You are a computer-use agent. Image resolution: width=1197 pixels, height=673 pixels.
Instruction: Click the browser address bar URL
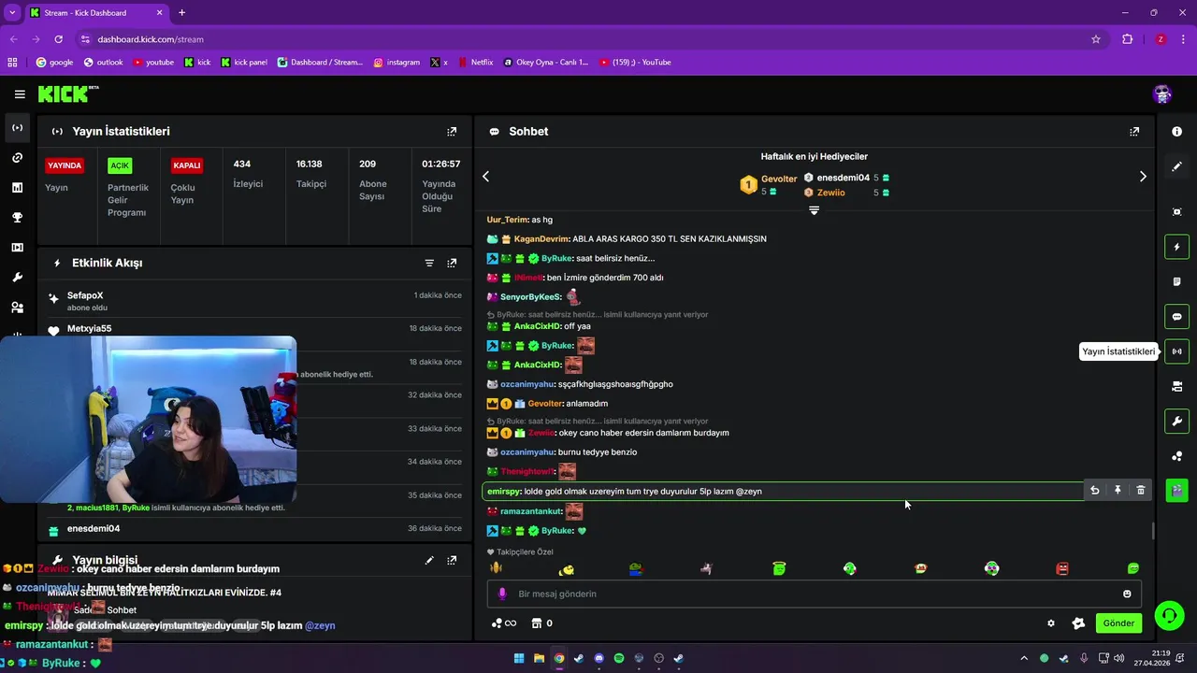(x=151, y=39)
